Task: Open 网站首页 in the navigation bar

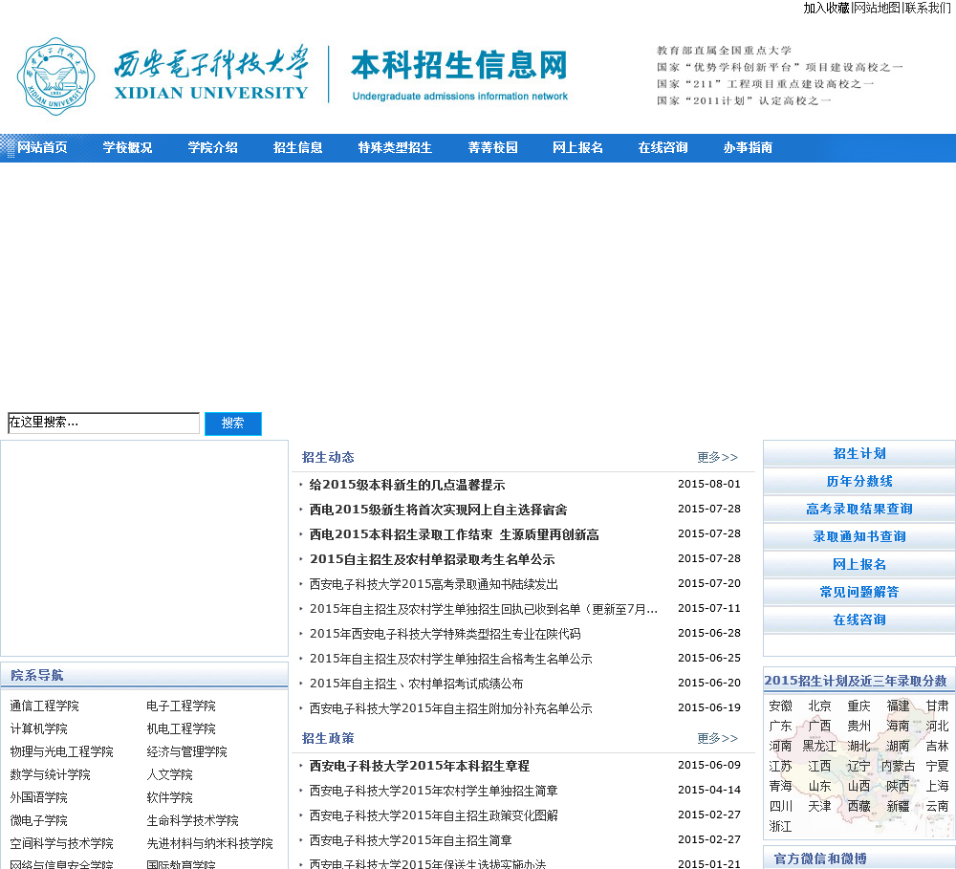Action: [x=42, y=147]
